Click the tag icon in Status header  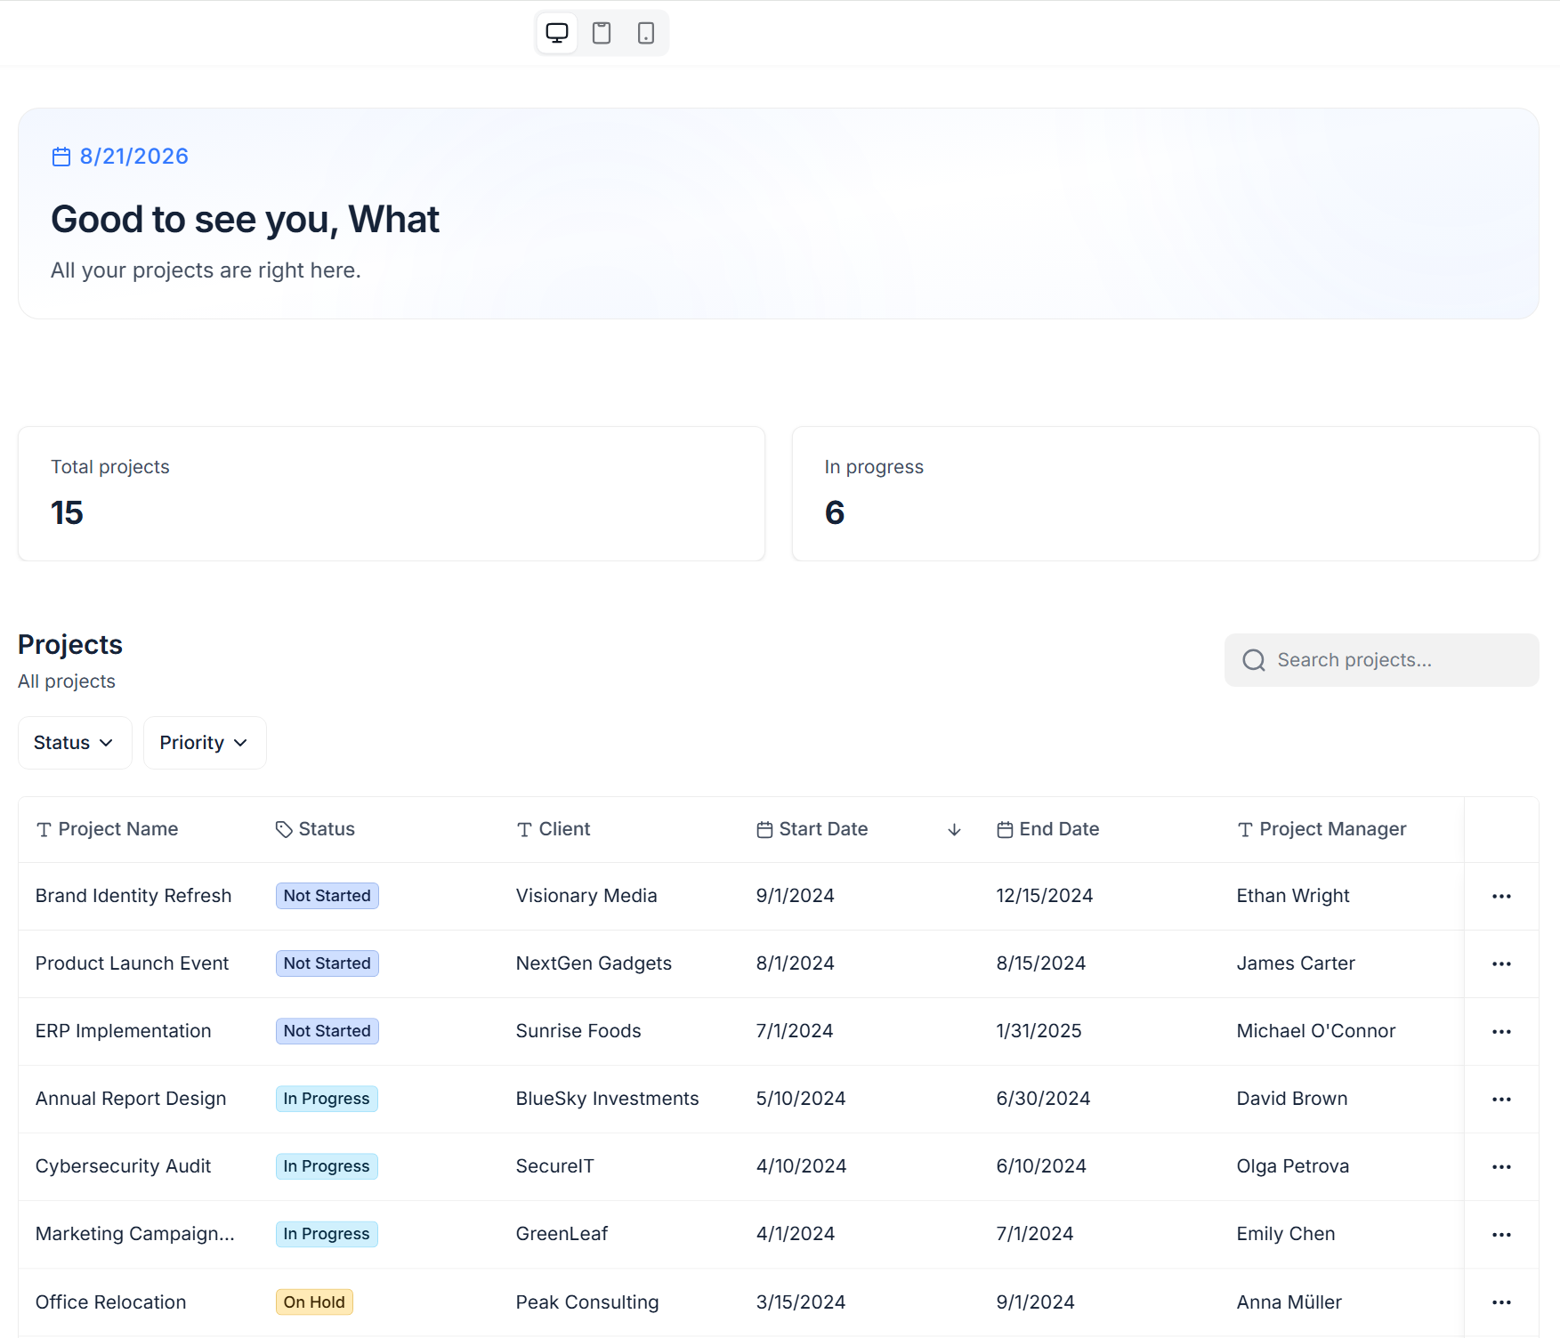point(284,829)
